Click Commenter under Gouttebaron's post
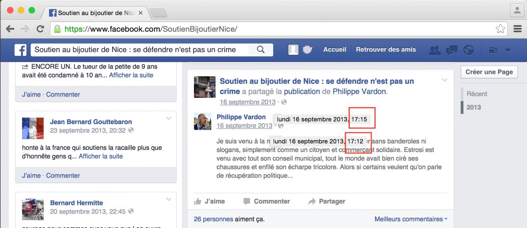Image resolution: width=527 pixels, height=228 pixels. (x=63, y=175)
